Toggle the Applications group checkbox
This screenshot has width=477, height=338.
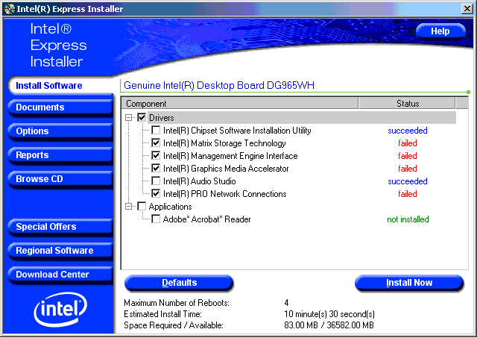pyautogui.click(x=142, y=207)
